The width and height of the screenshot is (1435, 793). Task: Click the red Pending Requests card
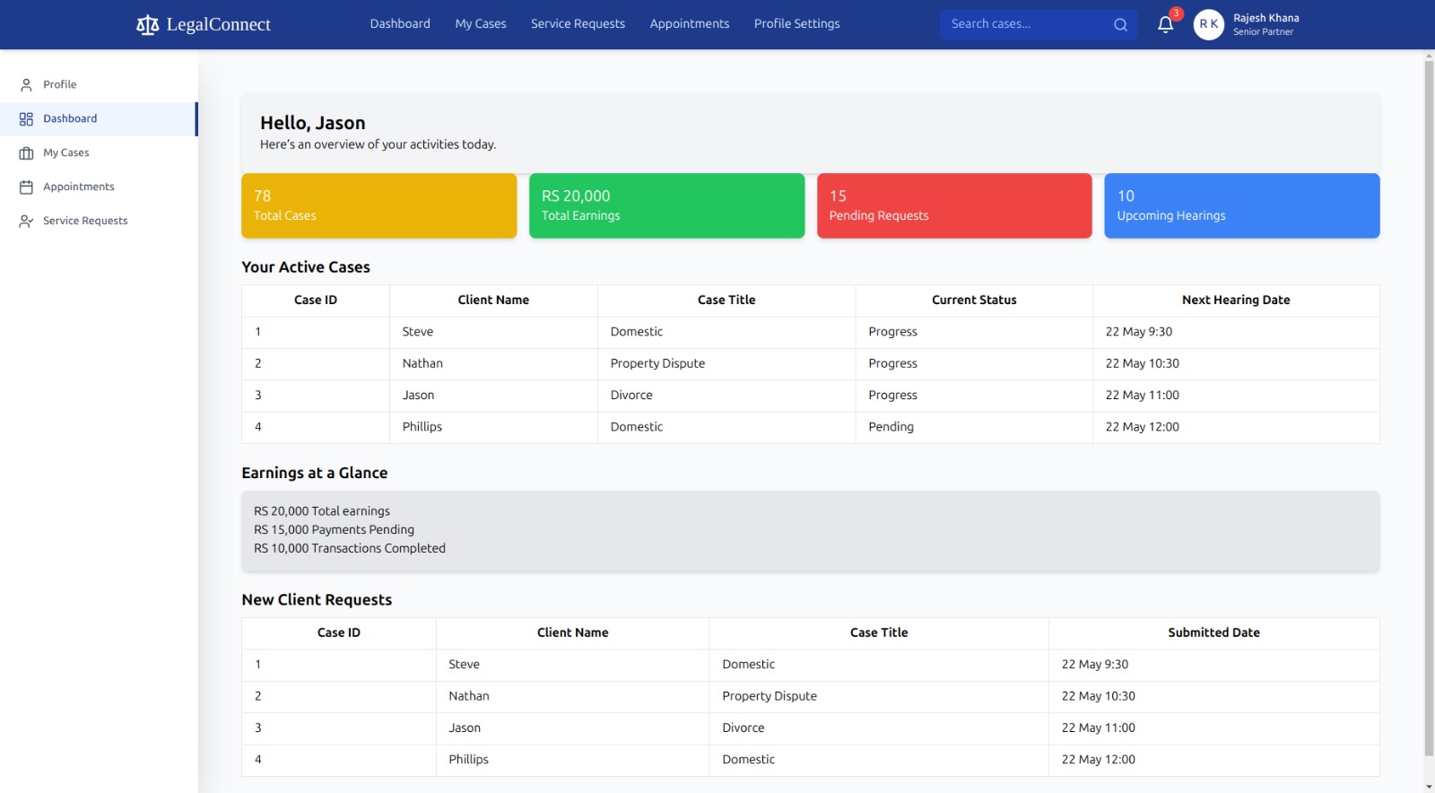click(x=954, y=205)
